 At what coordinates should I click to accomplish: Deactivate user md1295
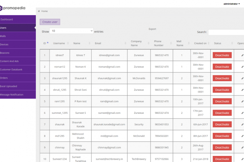(x=222, y=136)
